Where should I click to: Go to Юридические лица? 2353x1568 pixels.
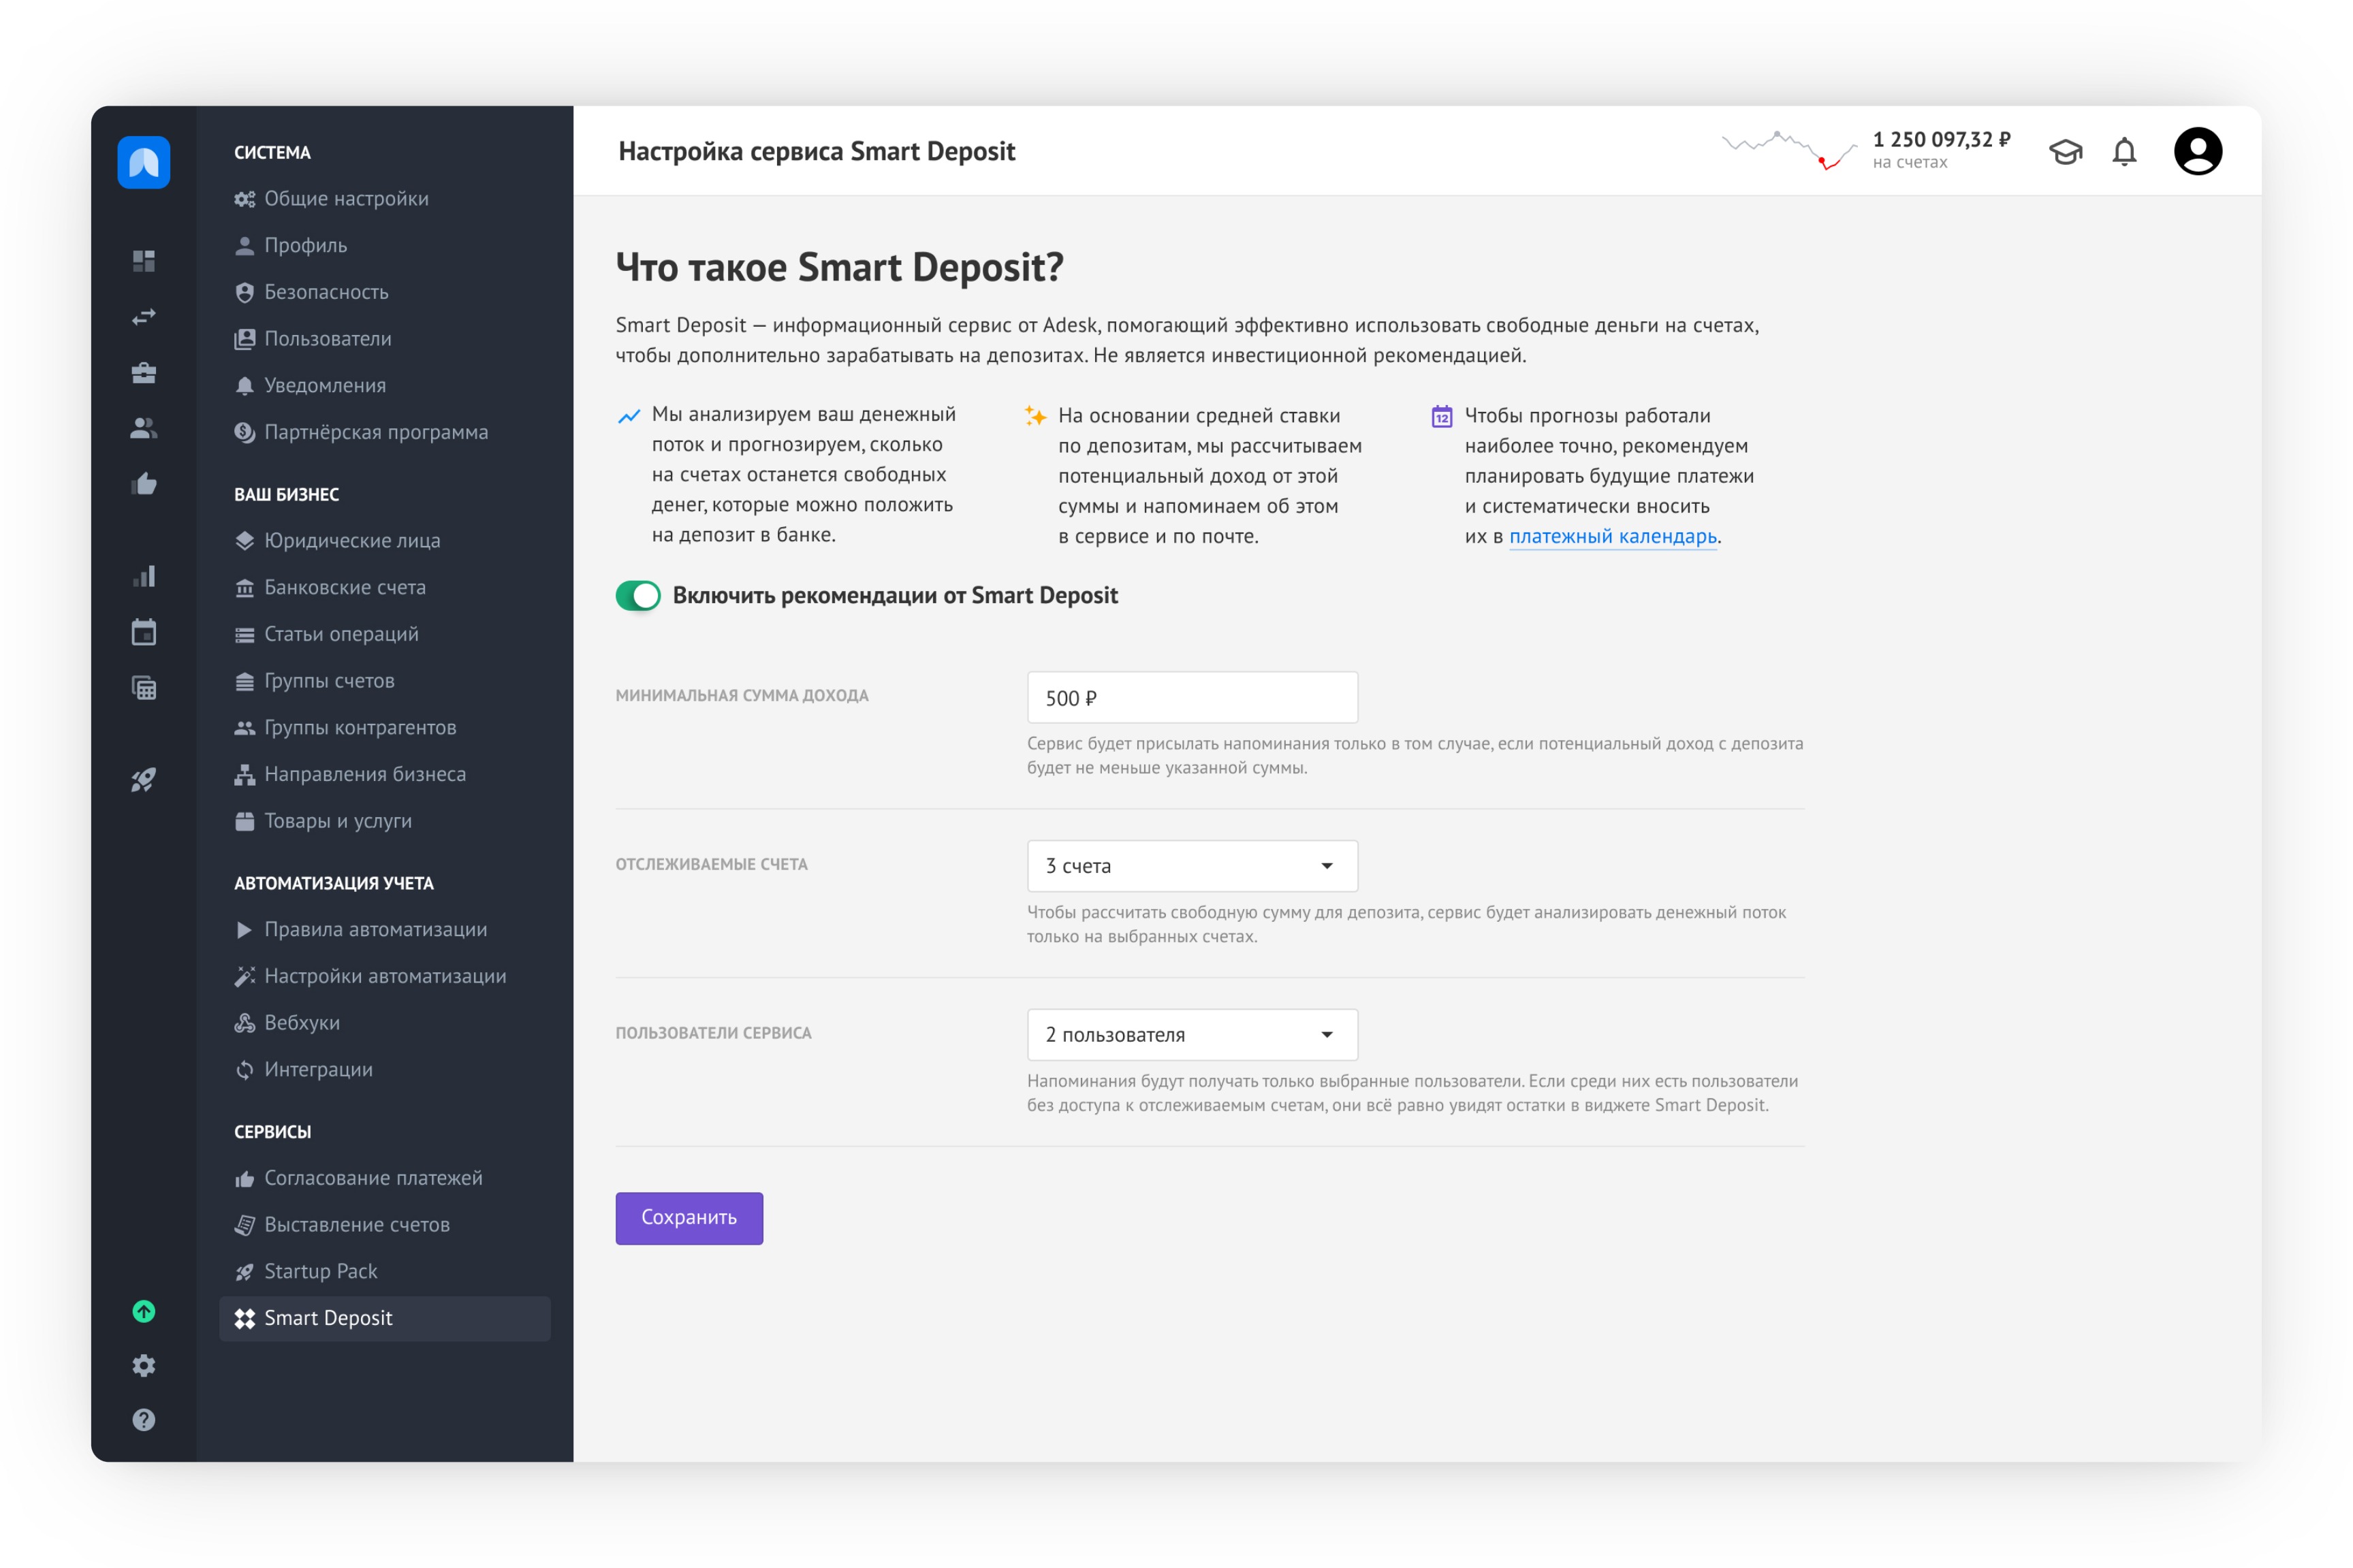point(384,541)
